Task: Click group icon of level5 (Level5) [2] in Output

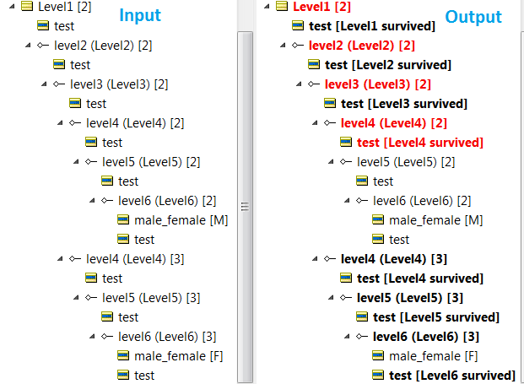Action: 346,162
